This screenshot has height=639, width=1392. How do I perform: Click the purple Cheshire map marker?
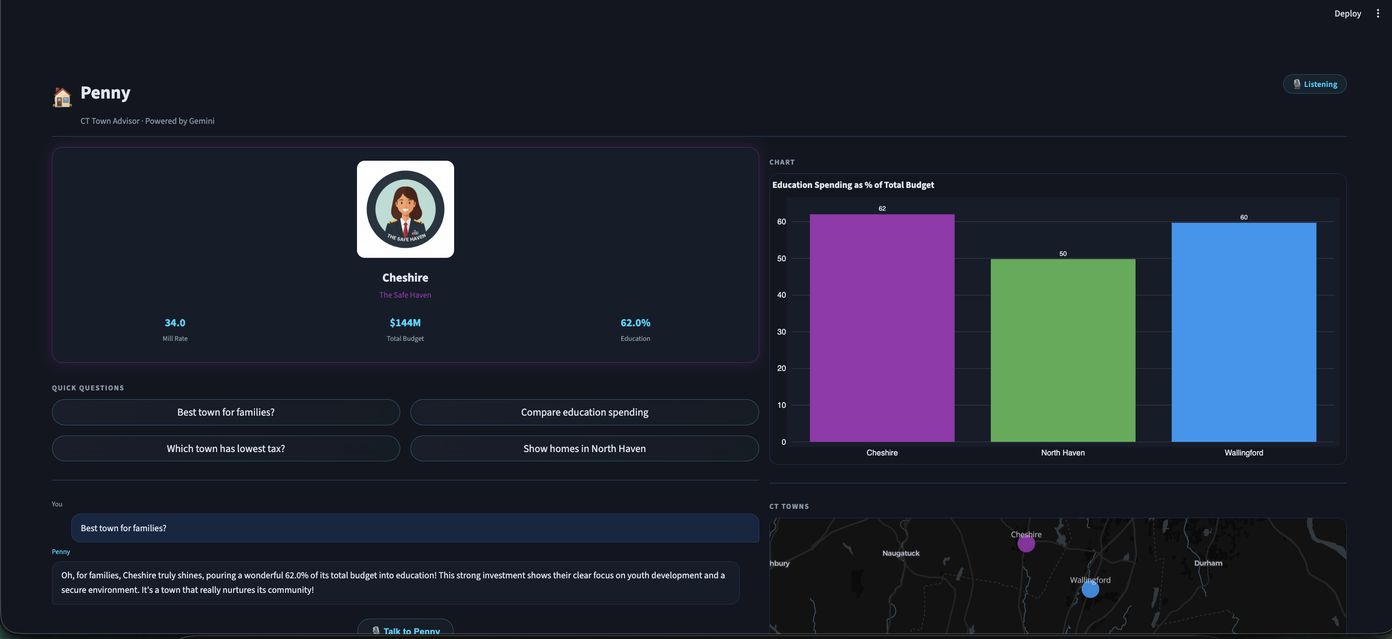[x=1026, y=544]
